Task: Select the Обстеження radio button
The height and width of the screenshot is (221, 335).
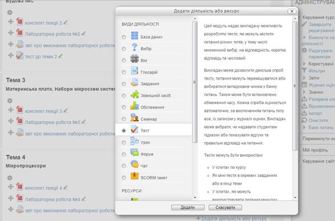Action: [x=124, y=107]
